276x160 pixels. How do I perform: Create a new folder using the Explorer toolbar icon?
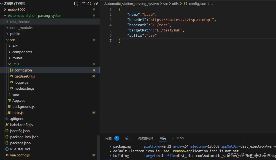tap(82, 3)
